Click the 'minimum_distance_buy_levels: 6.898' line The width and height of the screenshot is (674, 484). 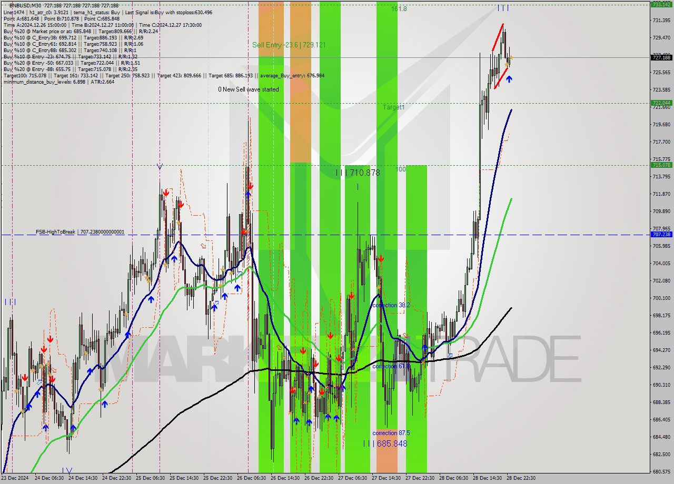point(59,82)
